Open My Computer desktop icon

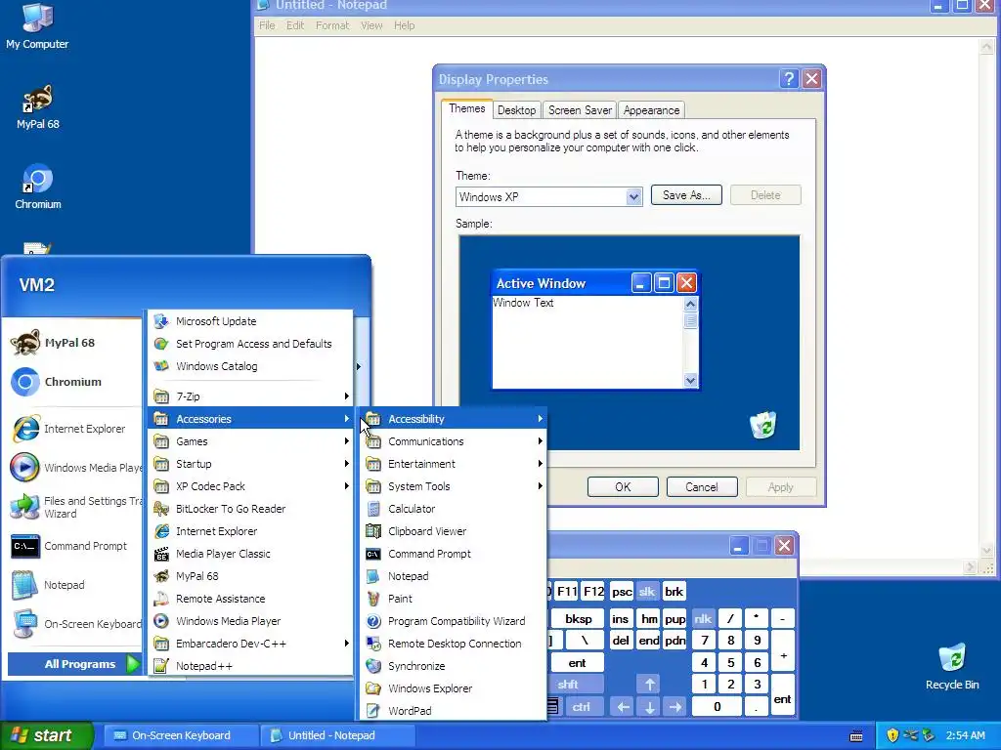(x=37, y=25)
